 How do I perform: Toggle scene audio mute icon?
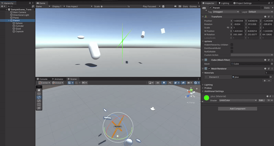pos(170,83)
